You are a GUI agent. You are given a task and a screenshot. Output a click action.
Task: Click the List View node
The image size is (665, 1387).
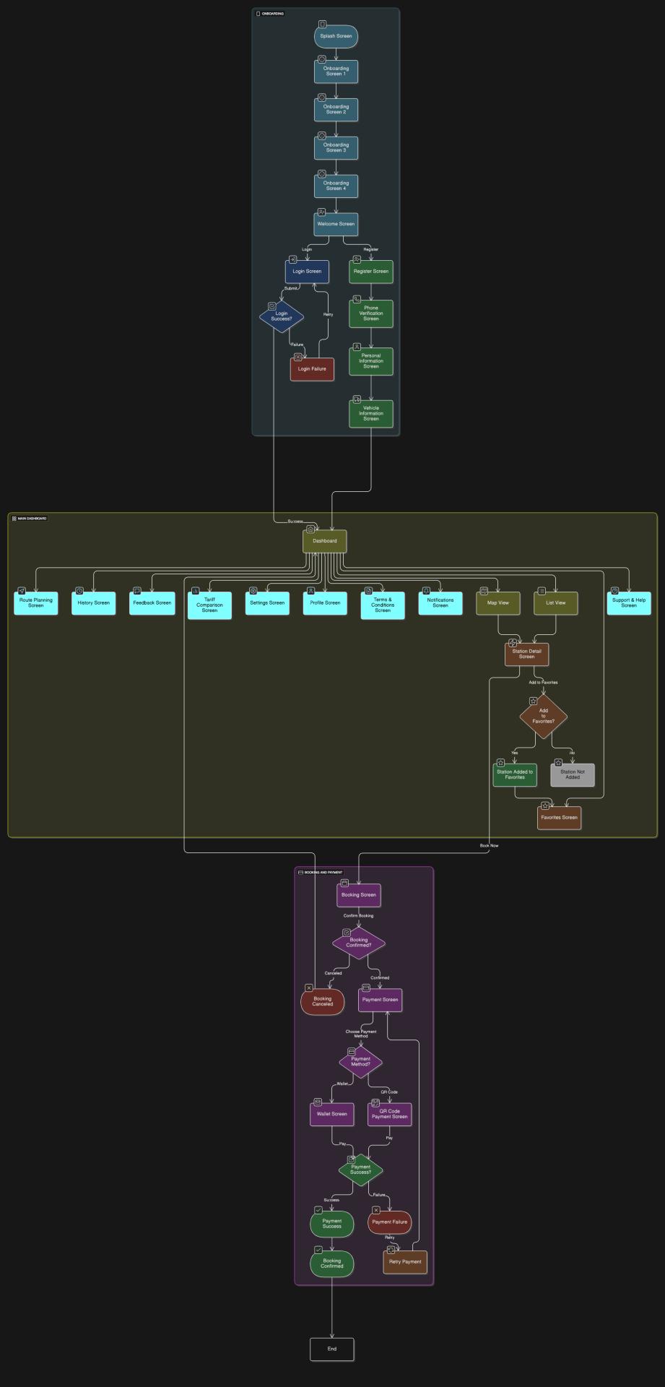coord(556,603)
